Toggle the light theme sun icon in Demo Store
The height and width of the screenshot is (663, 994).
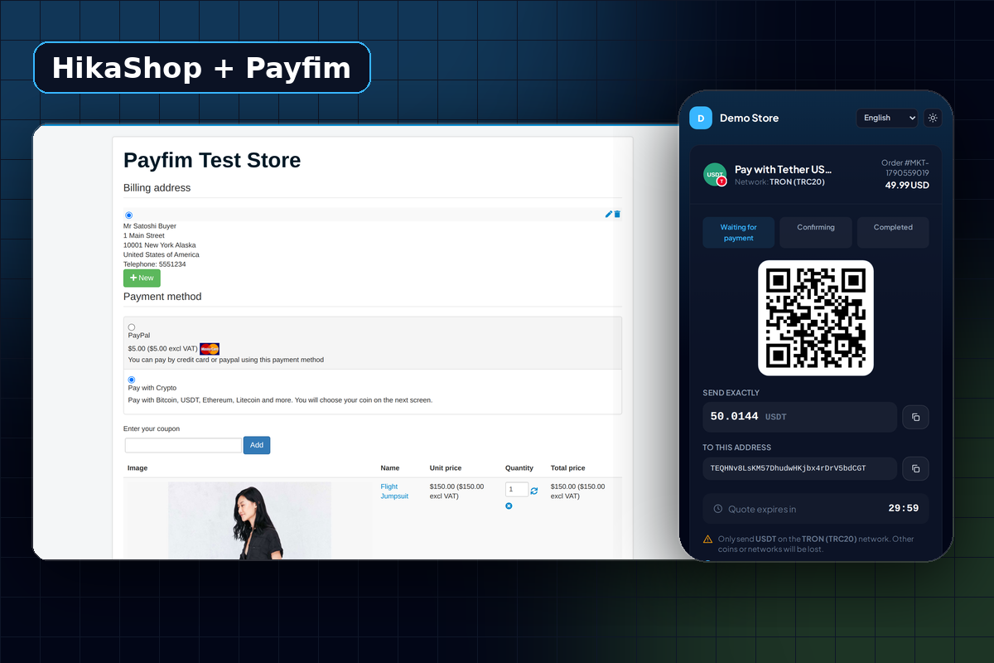pyautogui.click(x=933, y=118)
